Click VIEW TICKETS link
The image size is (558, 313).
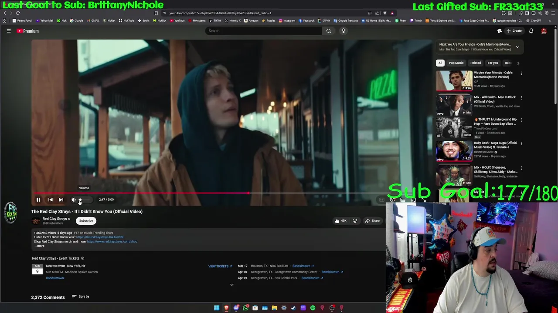pyautogui.click(x=220, y=266)
